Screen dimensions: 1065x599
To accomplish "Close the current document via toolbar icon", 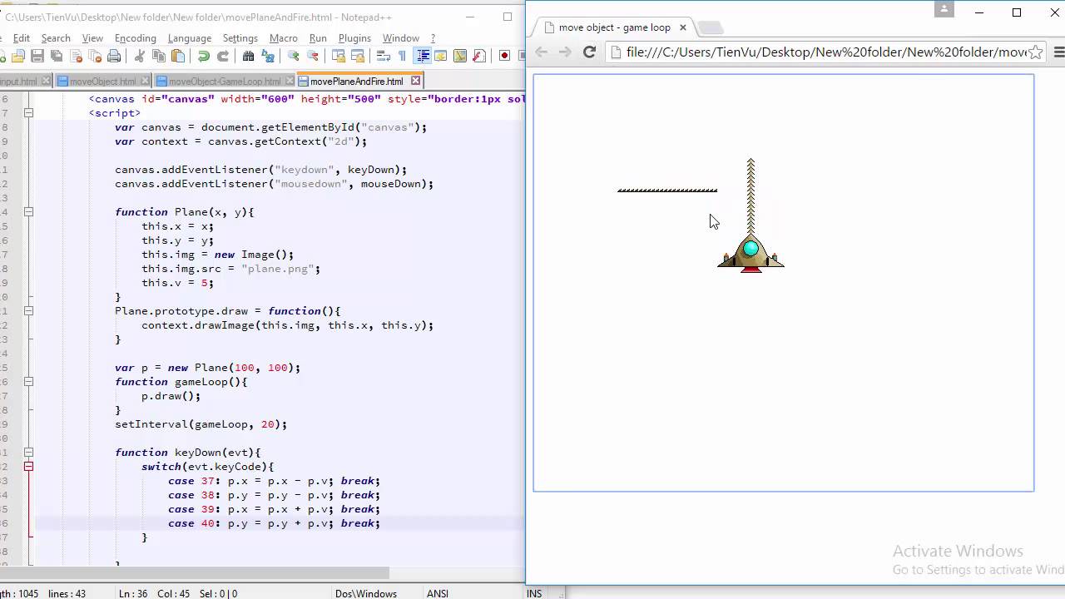I will point(76,56).
